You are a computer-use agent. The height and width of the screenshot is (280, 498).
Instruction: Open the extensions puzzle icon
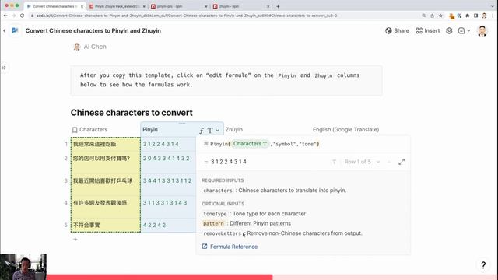[468, 16]
